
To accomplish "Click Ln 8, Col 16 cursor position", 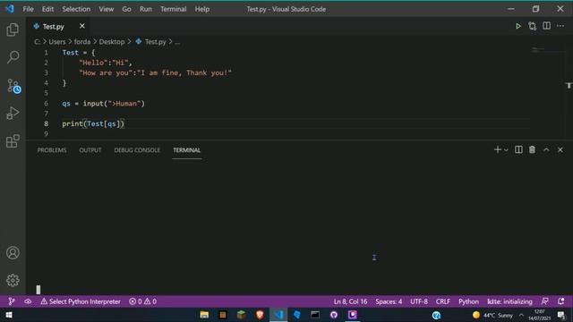I will 350,301.
